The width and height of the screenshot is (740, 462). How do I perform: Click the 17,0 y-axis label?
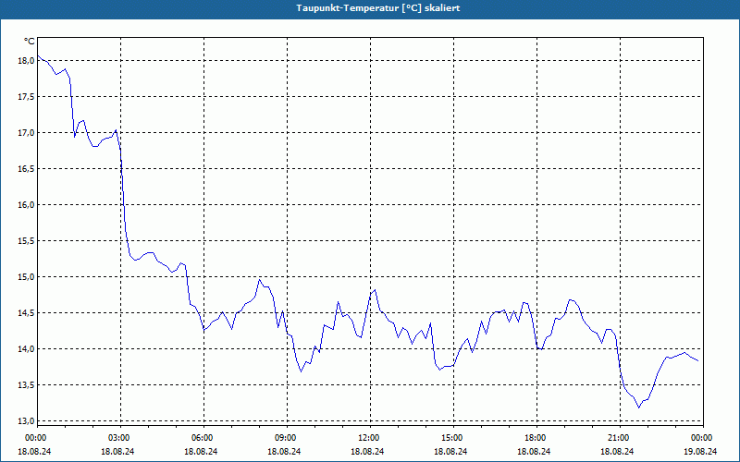click(x=27, y=133)
